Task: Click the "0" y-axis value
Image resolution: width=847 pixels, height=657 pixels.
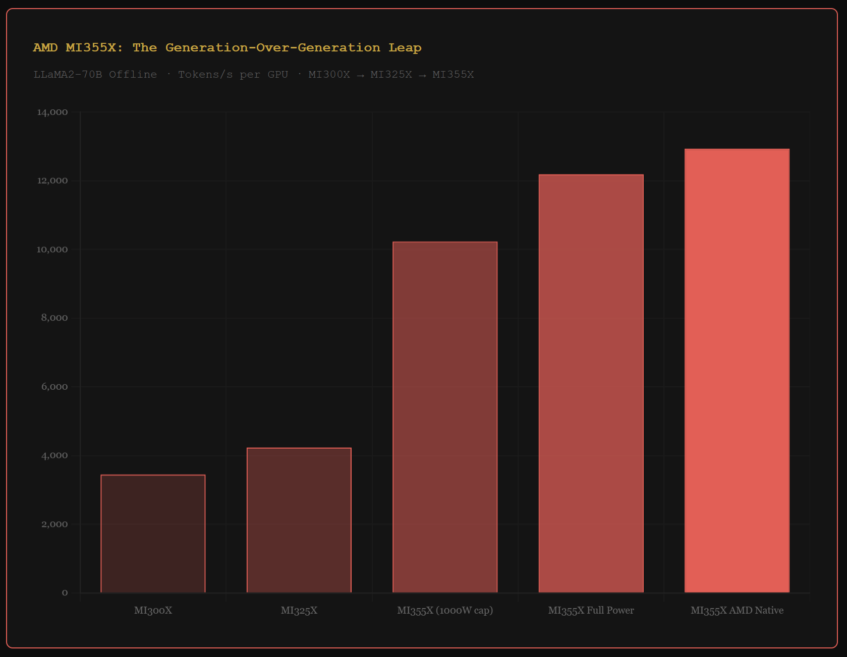Action: [x=65, y=593]
